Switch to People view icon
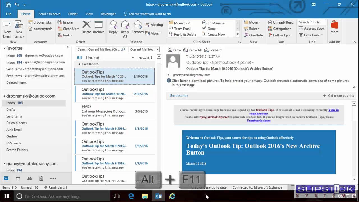Image resolution: width=359 pixels, height=202 pixels. [x=29, y=178]
